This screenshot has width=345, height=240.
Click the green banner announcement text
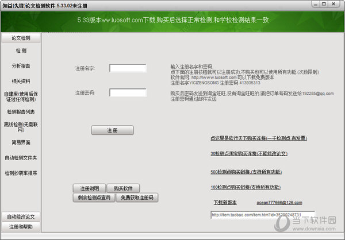[173, 20]
